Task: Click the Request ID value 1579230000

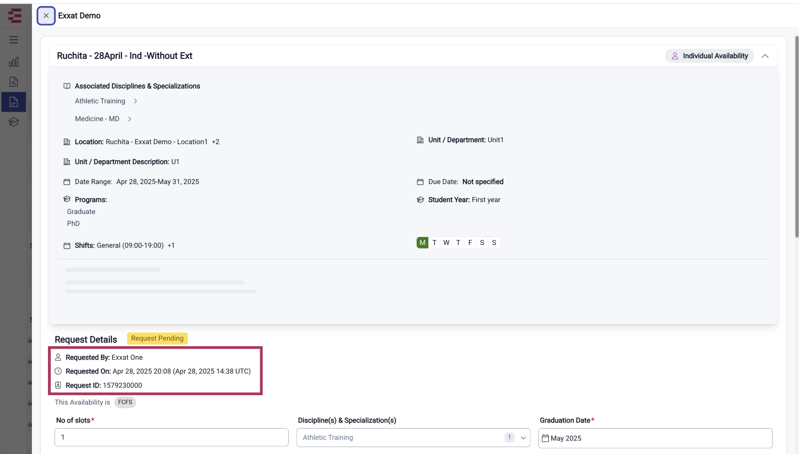Action: (x=122, y=386)
